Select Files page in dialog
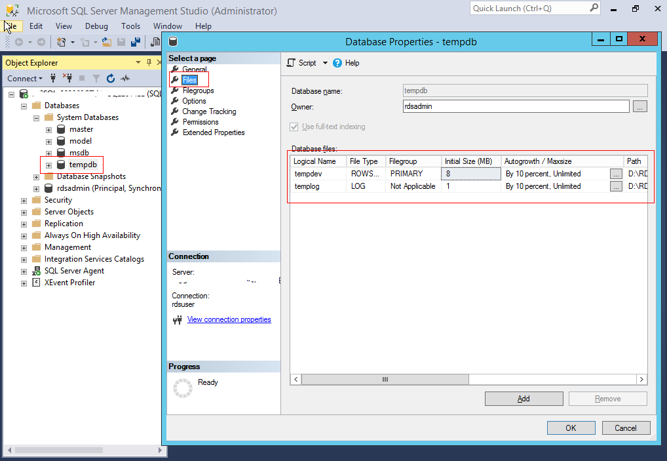 [189, 79]
